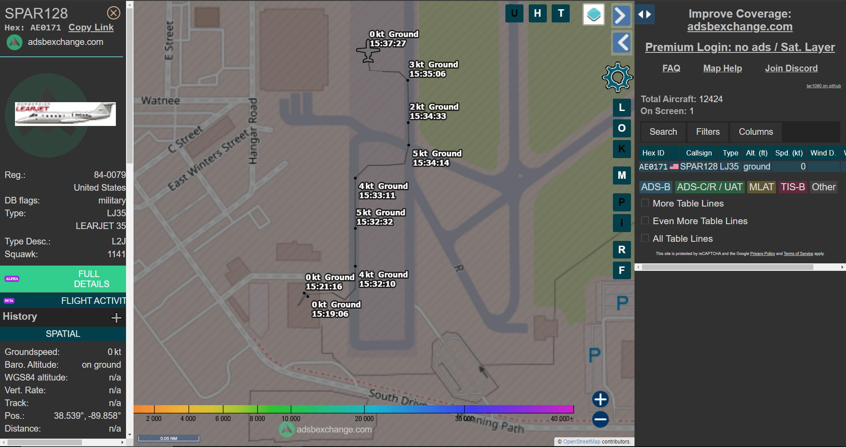Image resolution: width=846 pixels, height=447 pixels.
Task: Open FULL DETAILS button
Action: (63, 279)
